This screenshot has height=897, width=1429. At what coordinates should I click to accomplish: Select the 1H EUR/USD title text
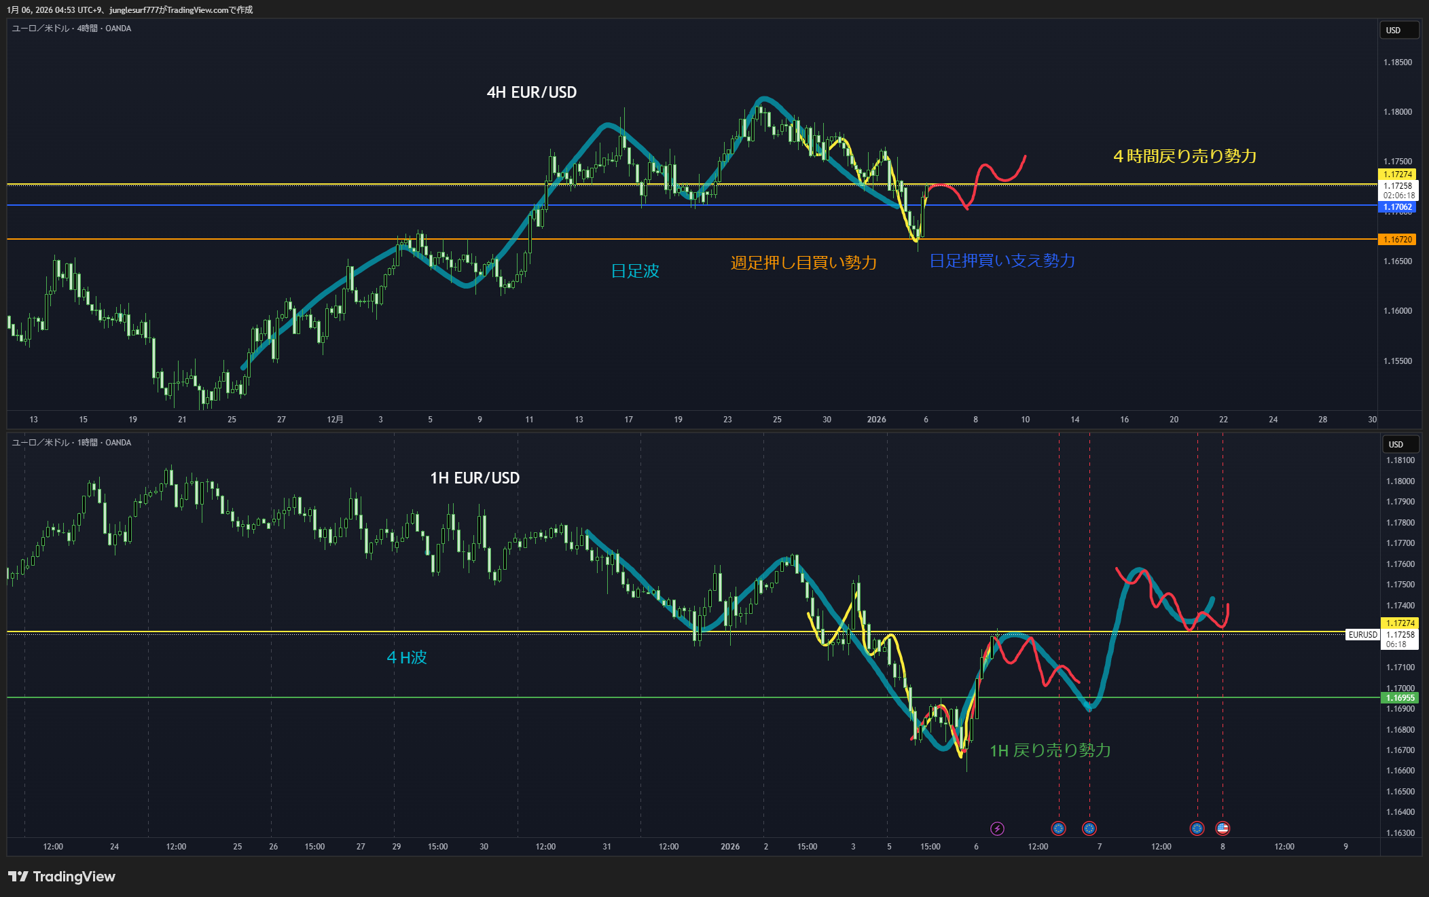(475, 478)
